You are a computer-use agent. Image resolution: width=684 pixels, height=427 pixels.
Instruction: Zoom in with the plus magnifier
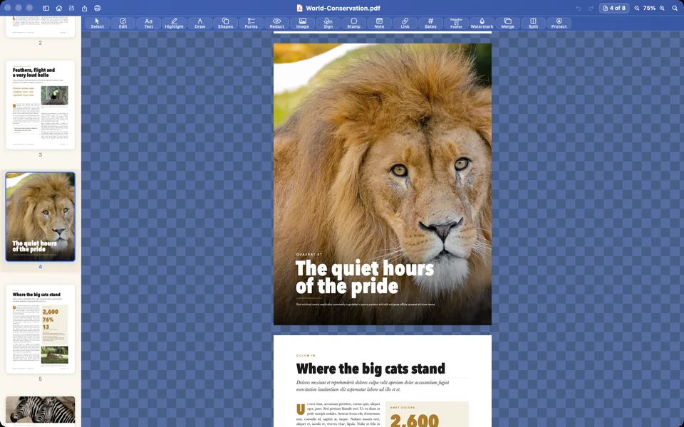click(x=662, y=9)
